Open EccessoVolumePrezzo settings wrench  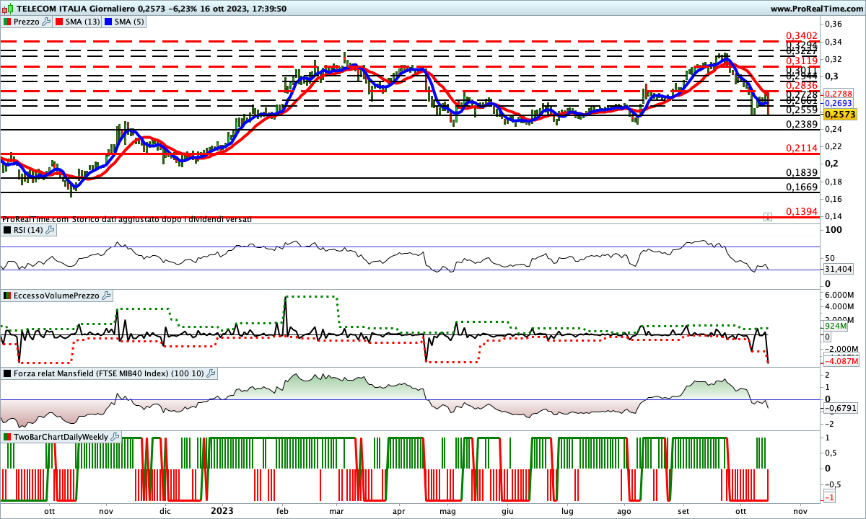click(x=106, y=296)
